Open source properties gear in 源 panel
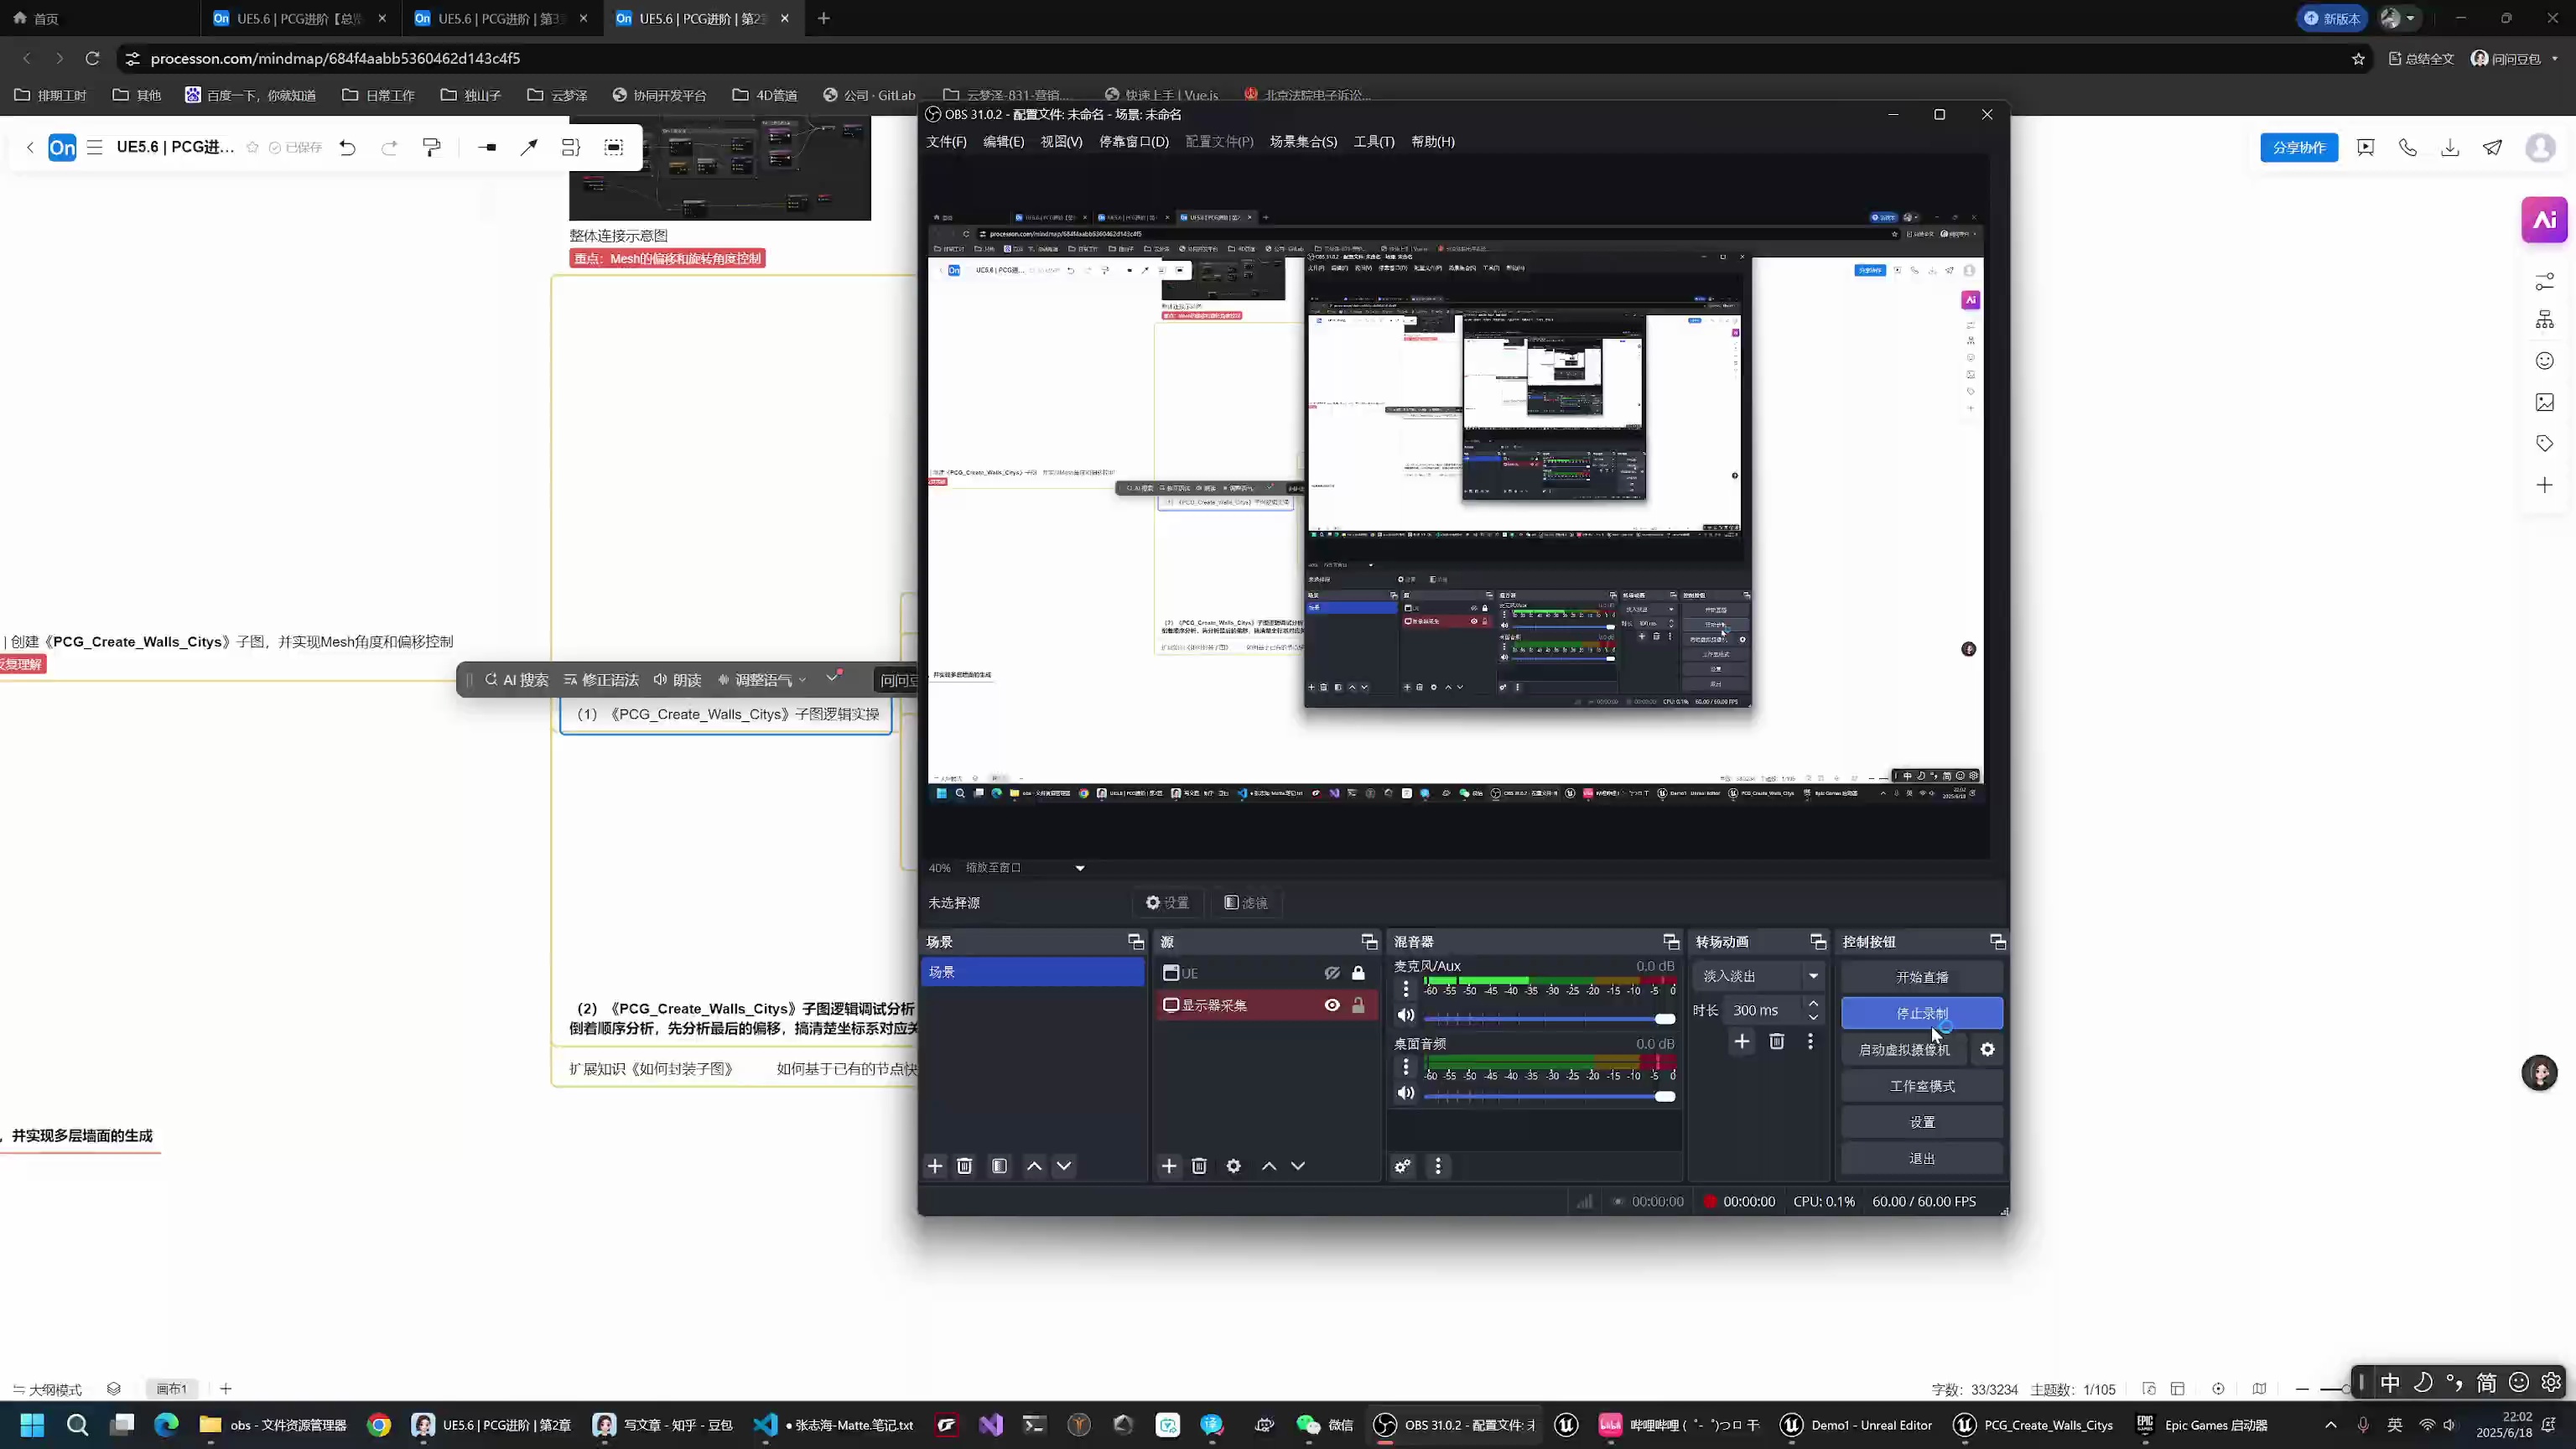 (1234, 1166)
